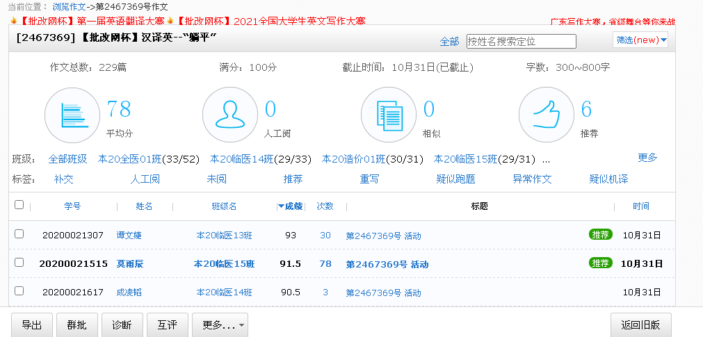Expand class list via 更多 link
Screen dimensions: 703x337
pos(647,158)
